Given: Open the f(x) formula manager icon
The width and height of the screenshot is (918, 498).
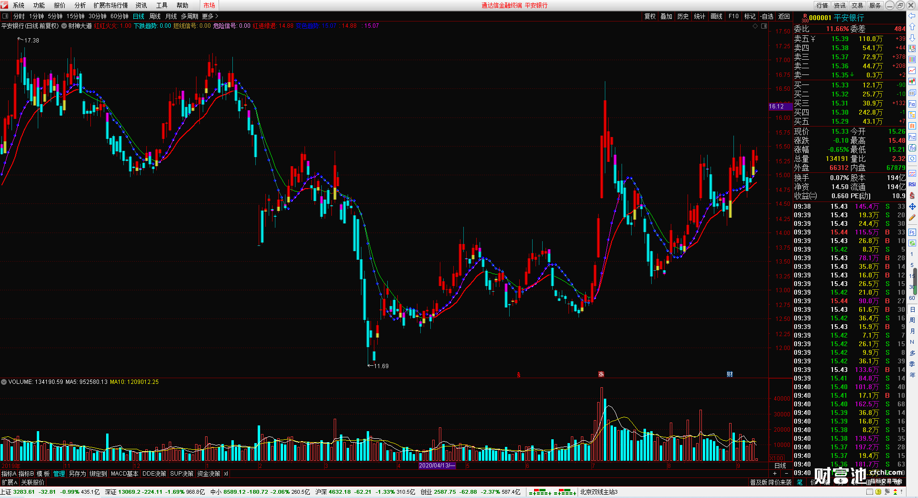Looking at the screenshot, I should (x=912, y=148).
